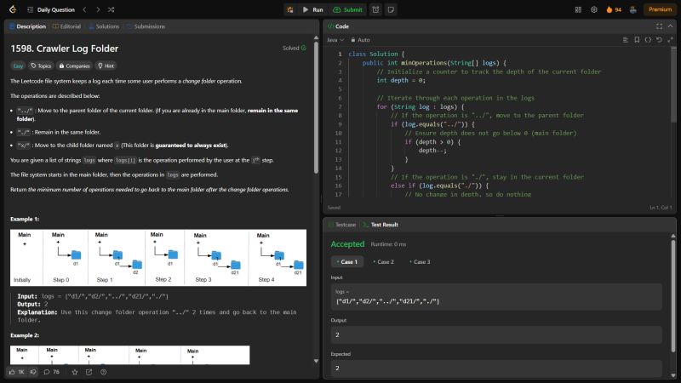Image resolution: width=681 pixels, height=383 pixels.
Task: Switch to the Solutions tab
Action: coord(102,26)
